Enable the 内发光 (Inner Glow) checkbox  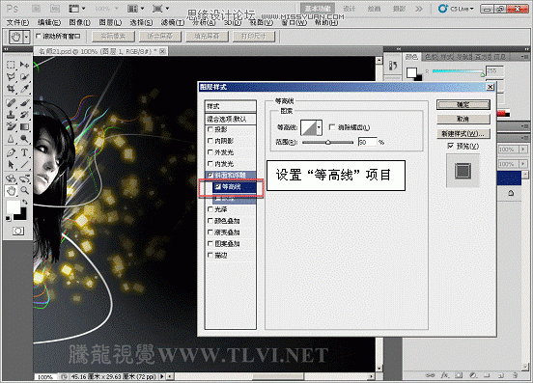click(210, 164)
